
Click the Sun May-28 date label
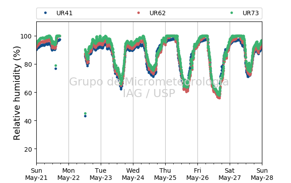[x=262, y=174]
